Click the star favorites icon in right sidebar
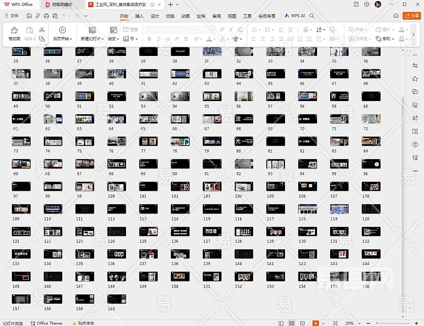This screenshot has height=326, width=424. [415, 78]
